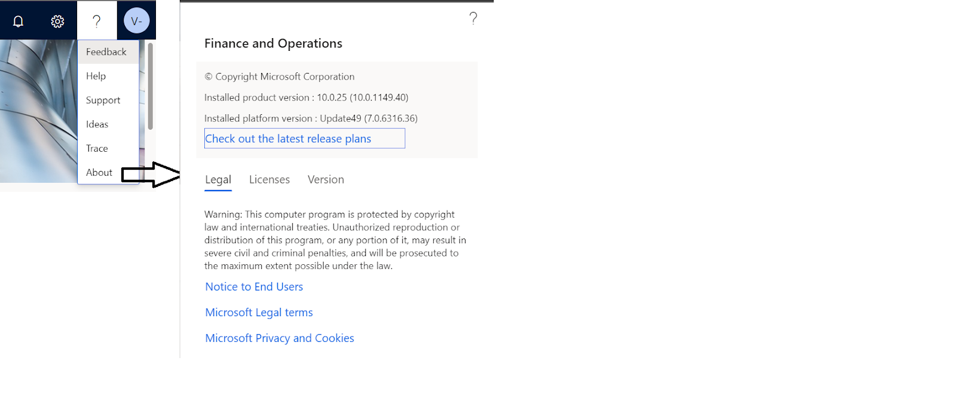Open the notifications bell icon
This screenshot has width=956, height=416.
click(19, 22)
